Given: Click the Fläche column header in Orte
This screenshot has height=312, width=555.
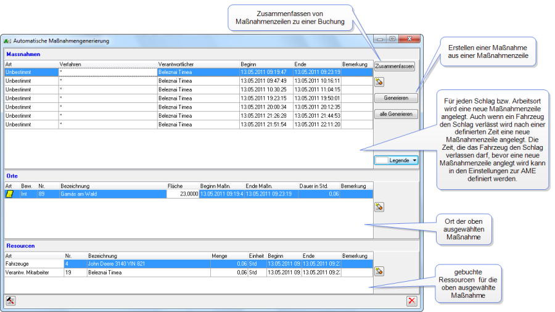Looking at the screenshot, I should coord(182,186).
